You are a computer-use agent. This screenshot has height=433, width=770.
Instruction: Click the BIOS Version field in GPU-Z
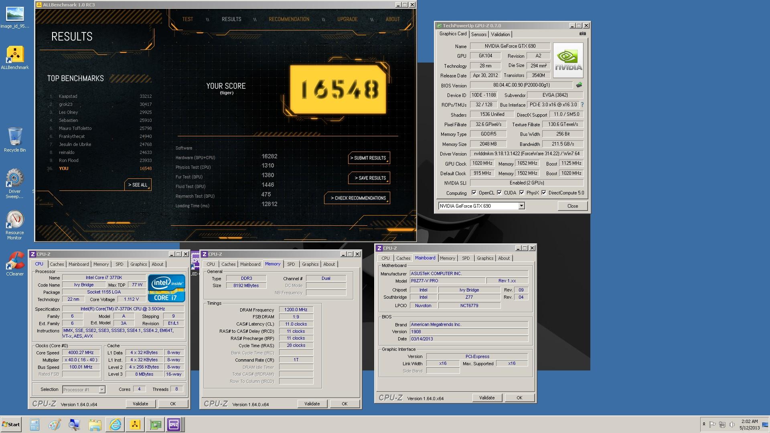pyautogui.click(x=521, y=85)
